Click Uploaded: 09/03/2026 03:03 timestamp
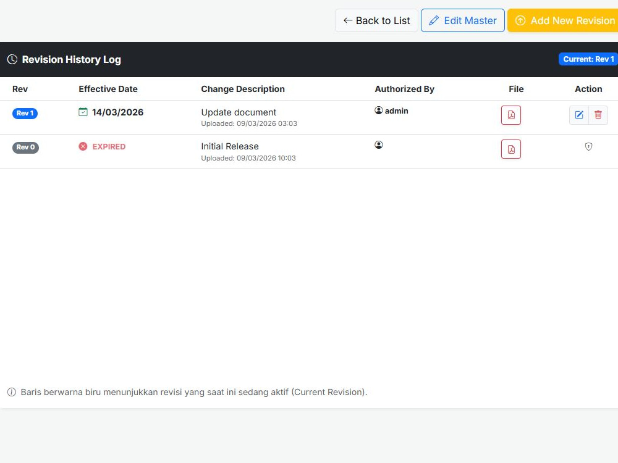 (x=249, y=123)
